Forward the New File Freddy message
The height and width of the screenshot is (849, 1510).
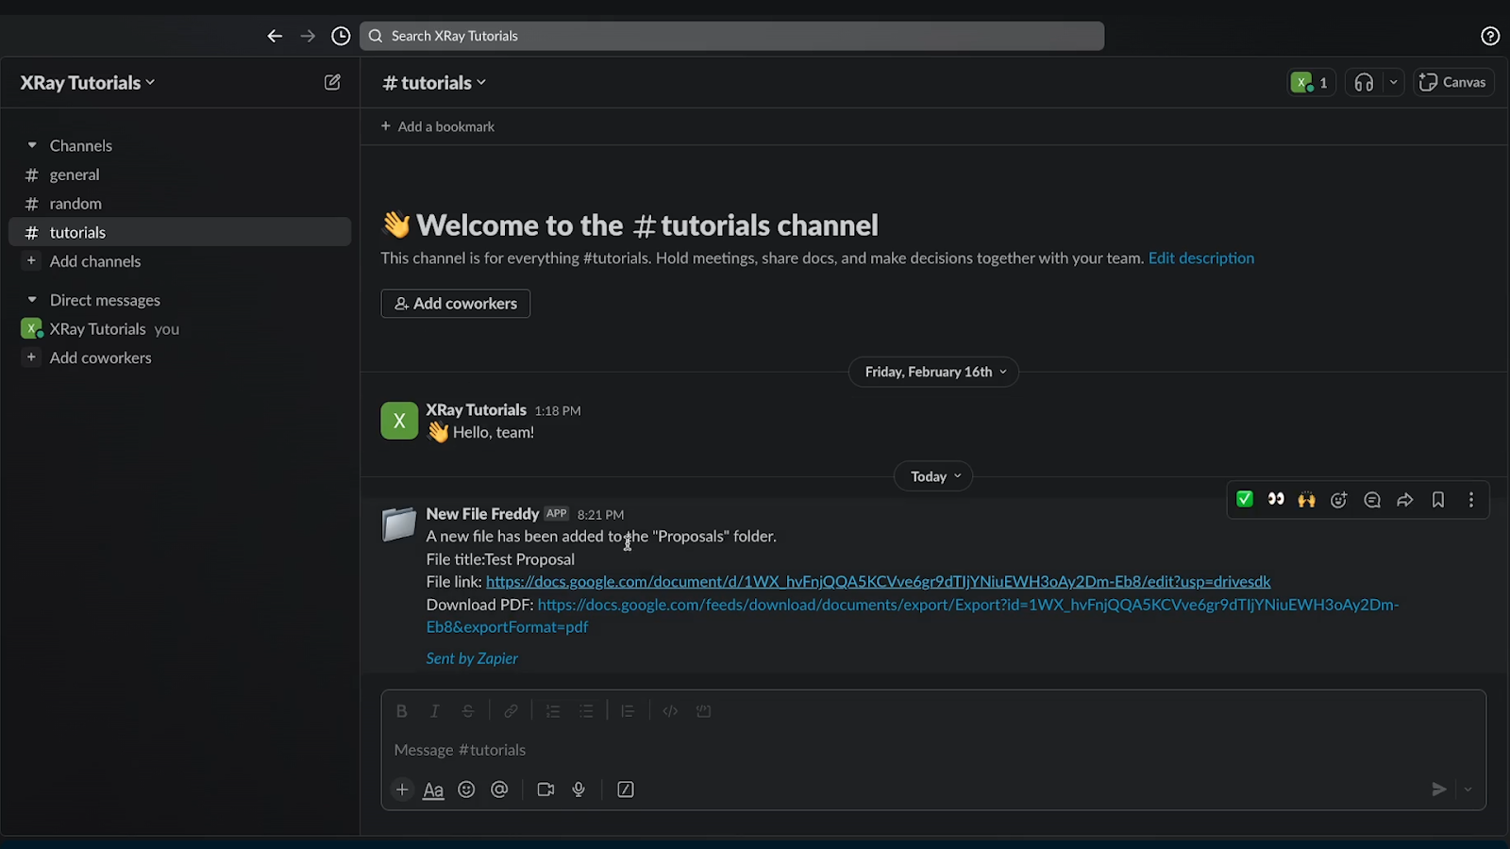tap(1405, 500)
